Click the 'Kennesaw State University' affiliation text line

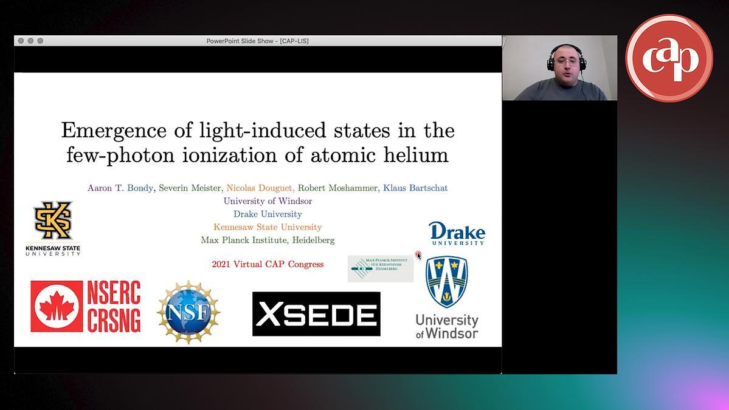pos(268,227)
